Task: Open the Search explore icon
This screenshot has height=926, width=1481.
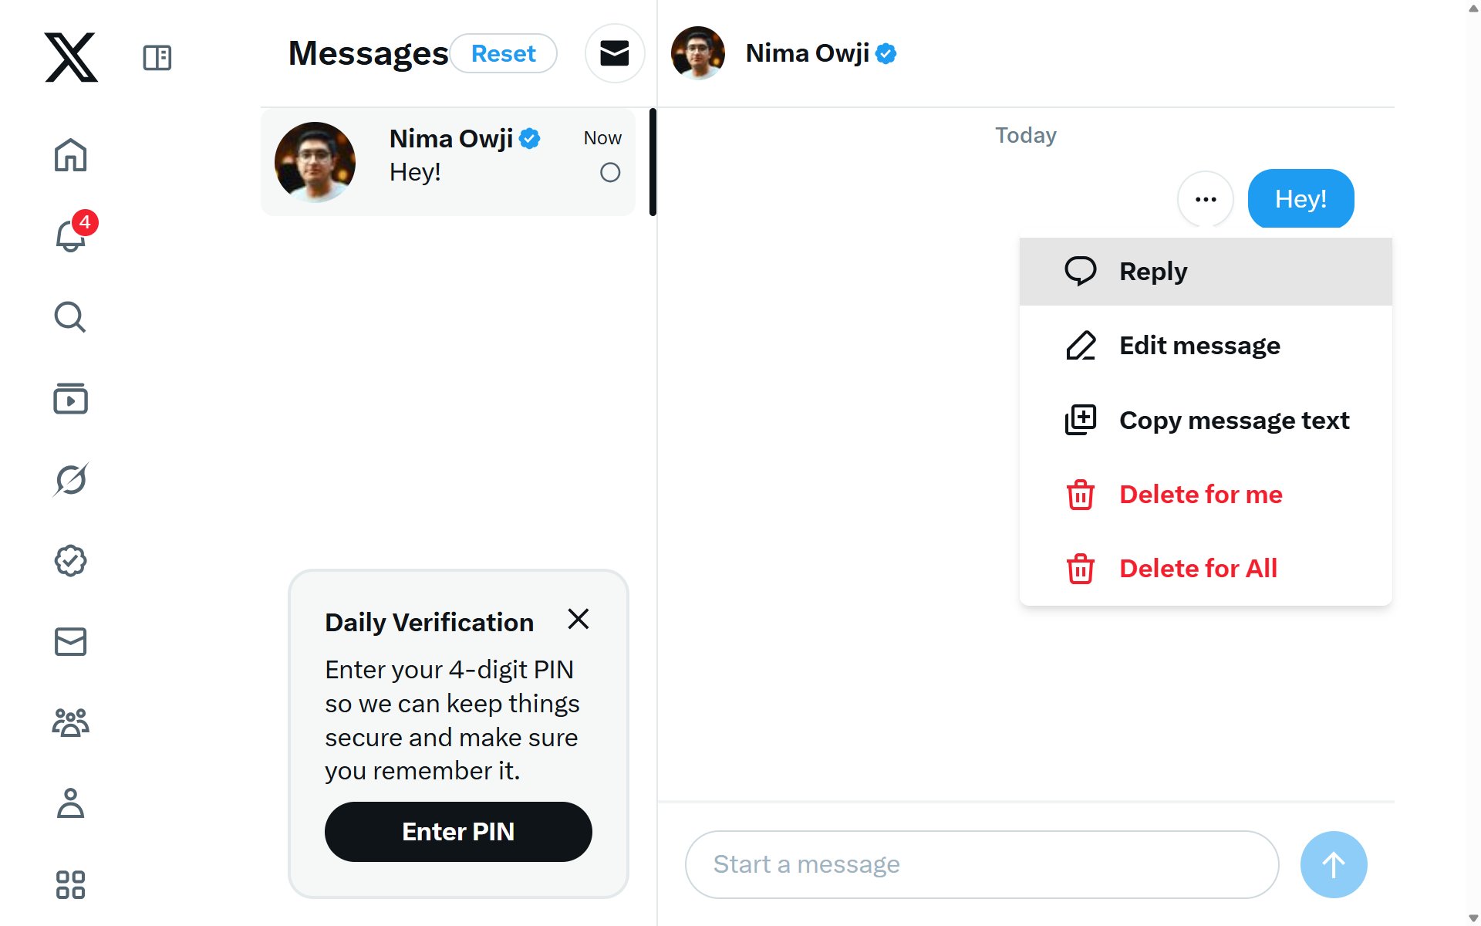Action: point(70,316)
